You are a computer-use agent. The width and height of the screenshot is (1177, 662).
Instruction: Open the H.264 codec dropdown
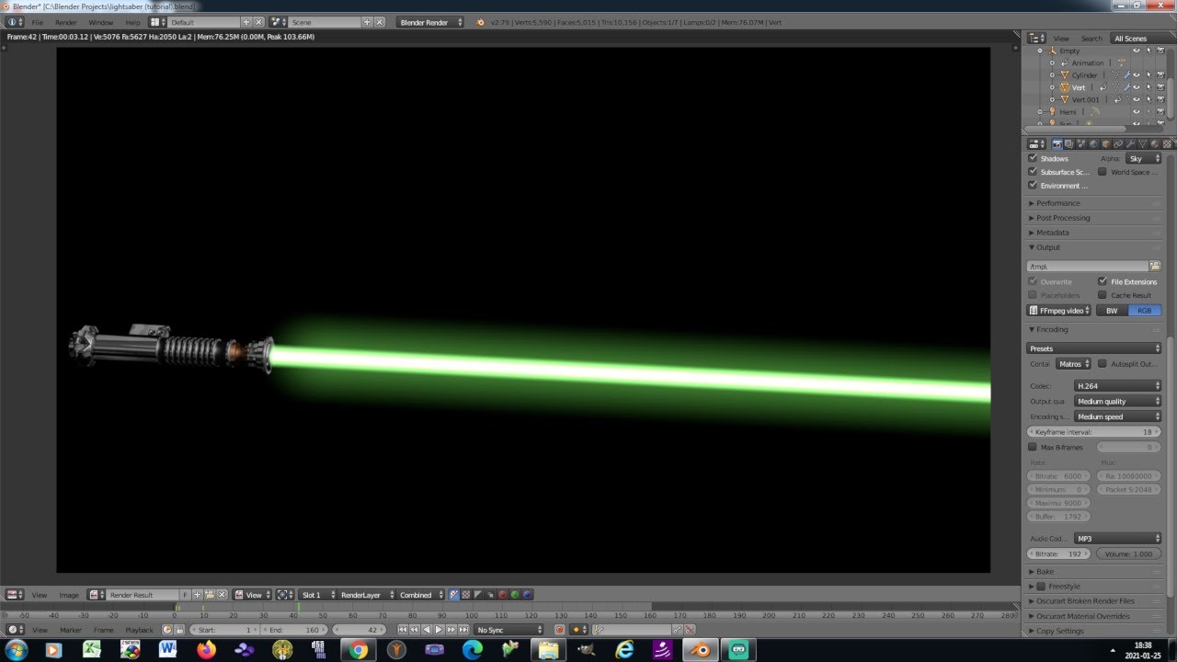1117,386
